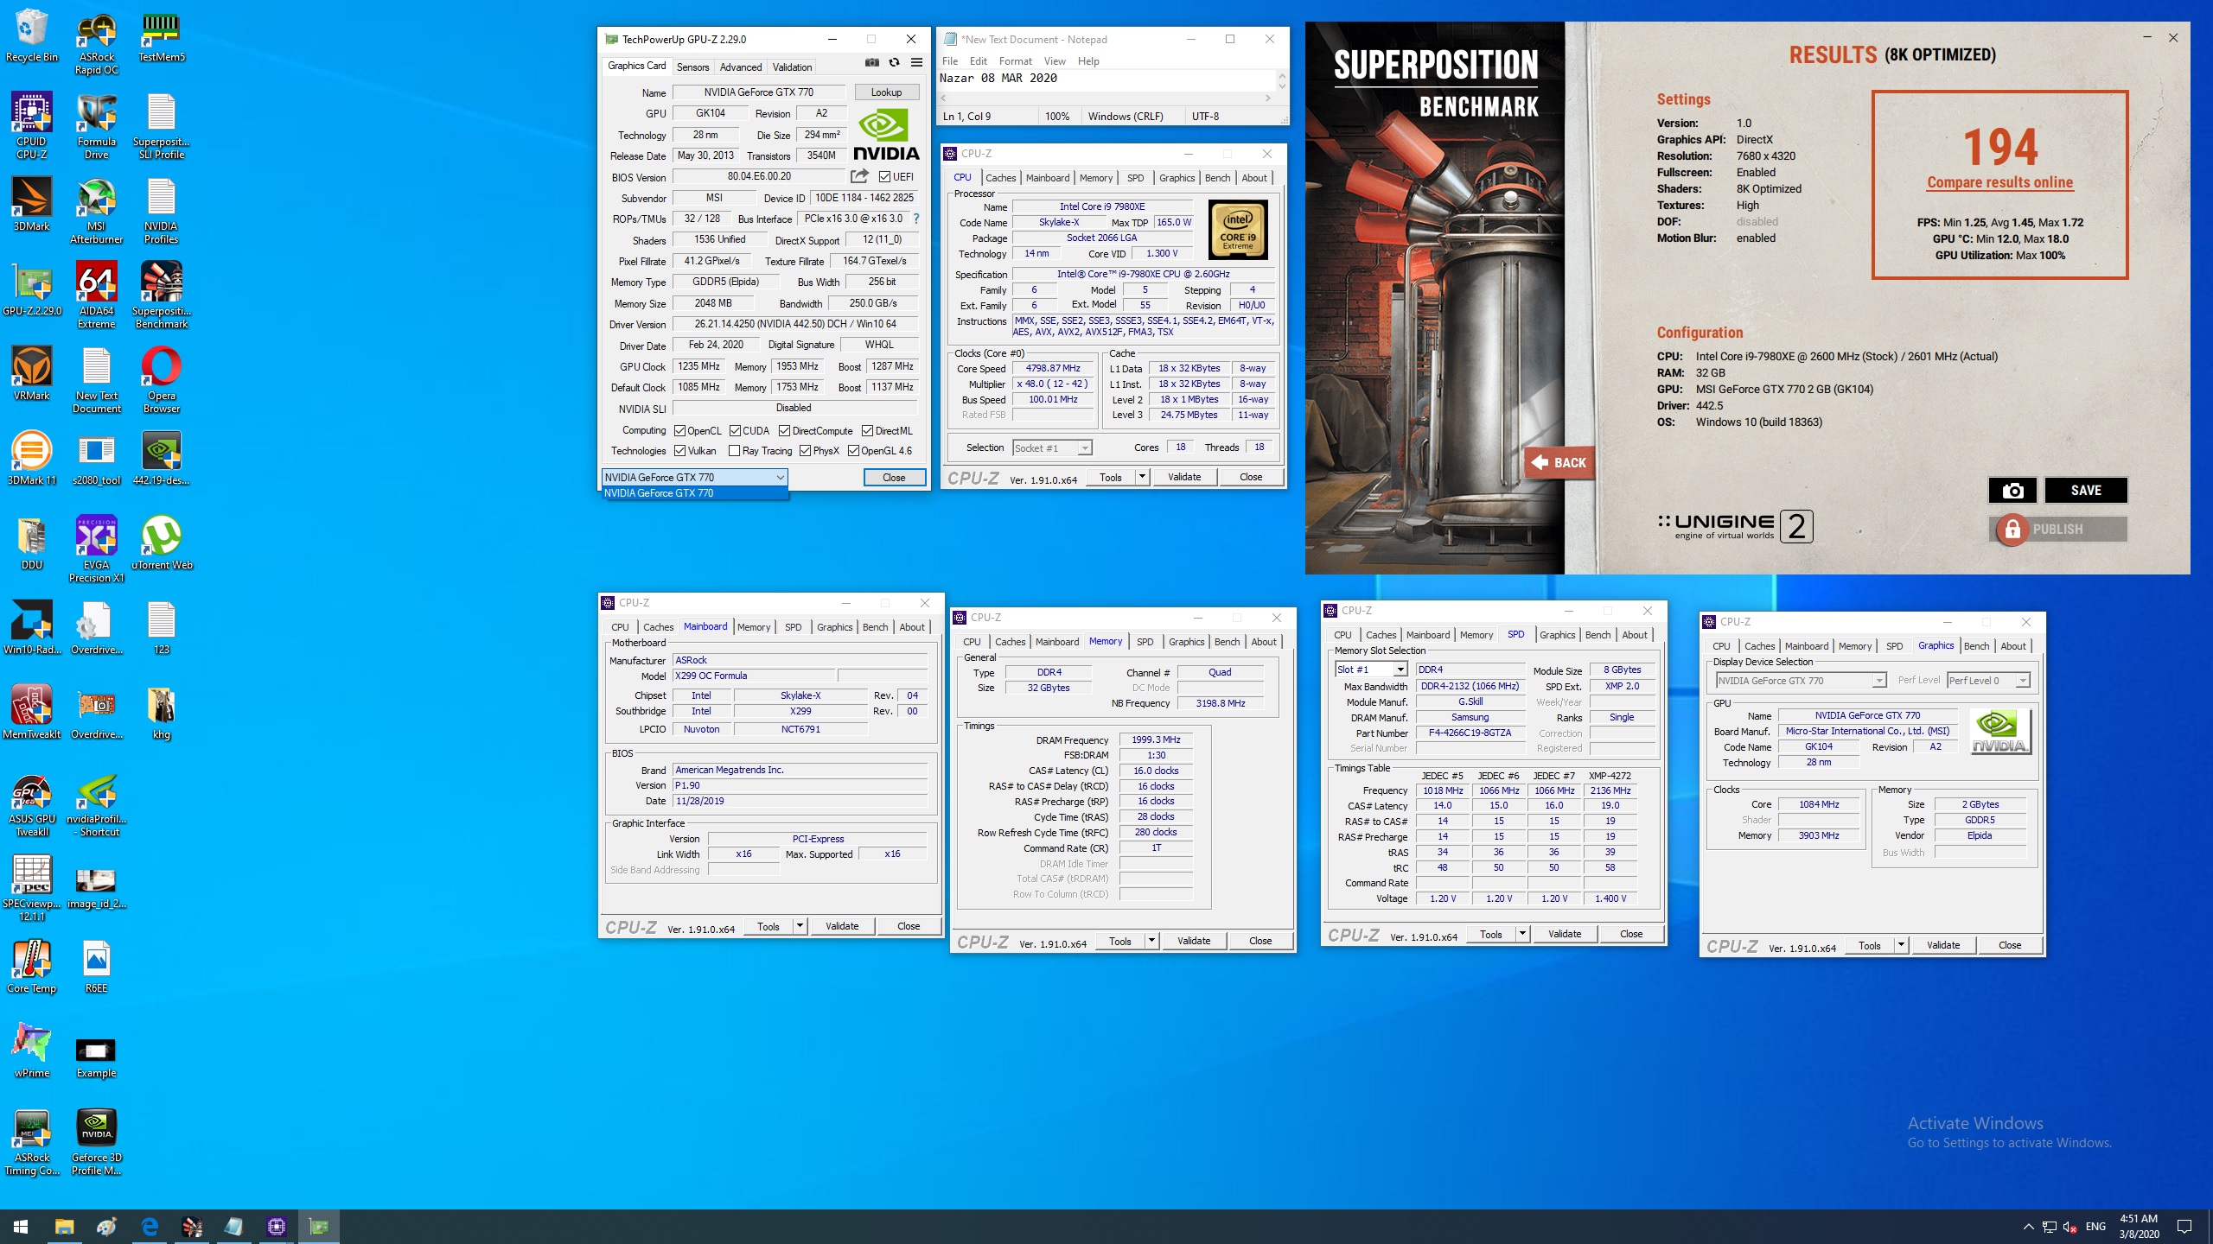This screenshot has width=2213, height=1244.
Task: Toggle PhysX checkbox in GPU-Z
Action: [x=806, y=451]
